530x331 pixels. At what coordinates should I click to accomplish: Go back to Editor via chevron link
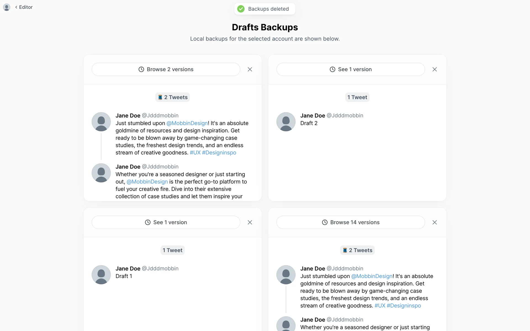click(24, 7)
